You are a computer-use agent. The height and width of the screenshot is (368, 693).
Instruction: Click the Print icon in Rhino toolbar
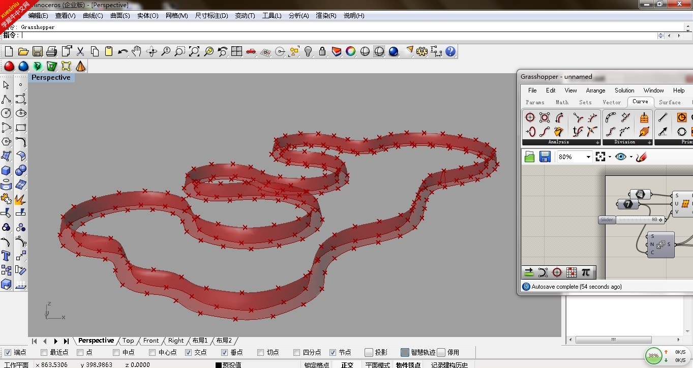[x=51, y=51]
